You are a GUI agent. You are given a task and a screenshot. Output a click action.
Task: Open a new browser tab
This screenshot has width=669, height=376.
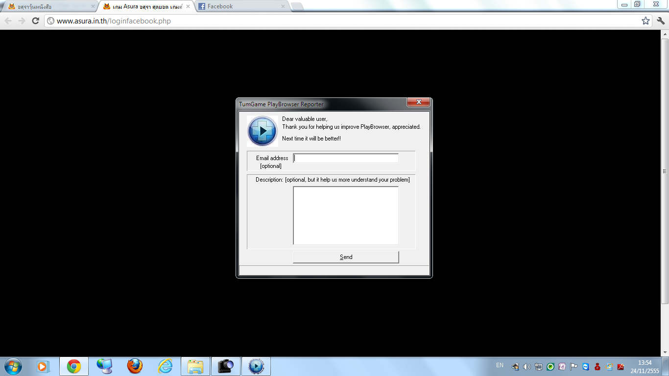click(x=297, y=6)
